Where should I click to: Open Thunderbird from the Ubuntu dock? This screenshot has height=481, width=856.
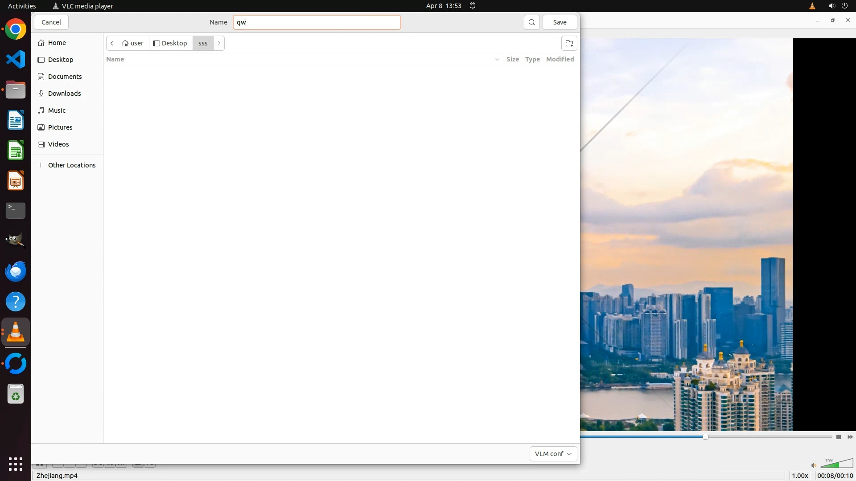(x=16, y=271)
